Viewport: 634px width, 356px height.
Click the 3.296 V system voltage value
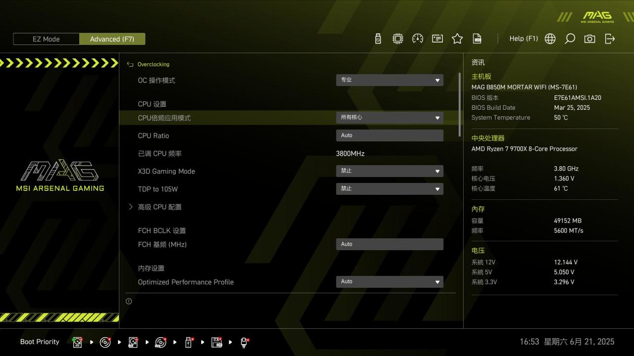click(564, 282)
